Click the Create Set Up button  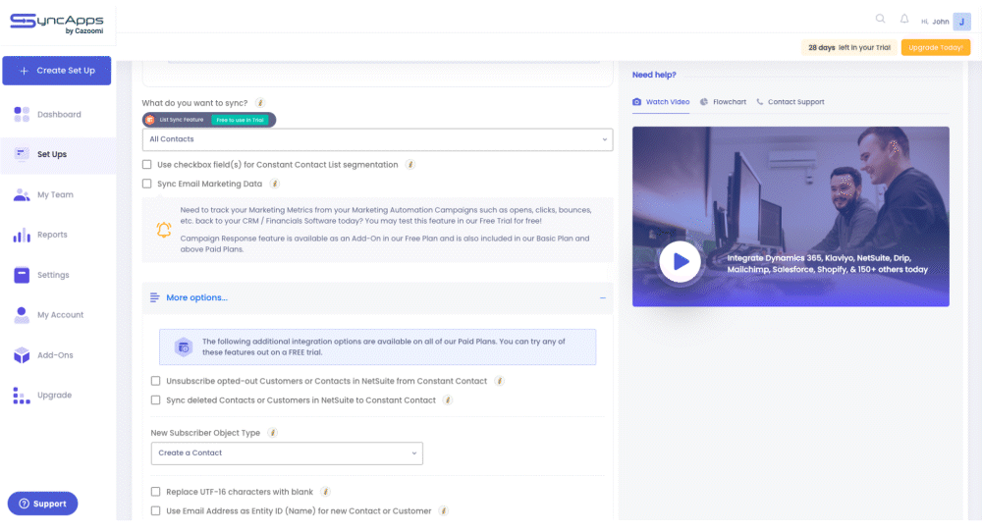pos(56,71)
